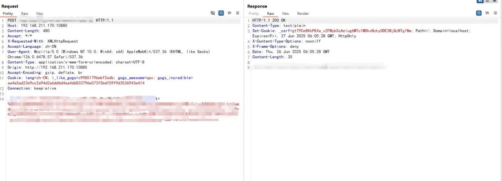Open Request panel hamburger options menu

pos(238,13)
